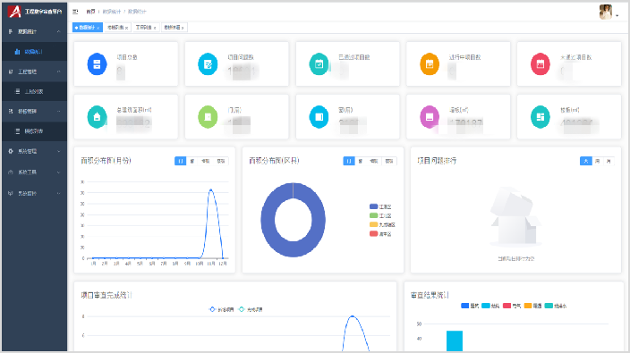Viewport: 630px width, 353px height.
Task: Select 楼板 filter in 面积分布图(区县)
Action: [x=389, y=161]
